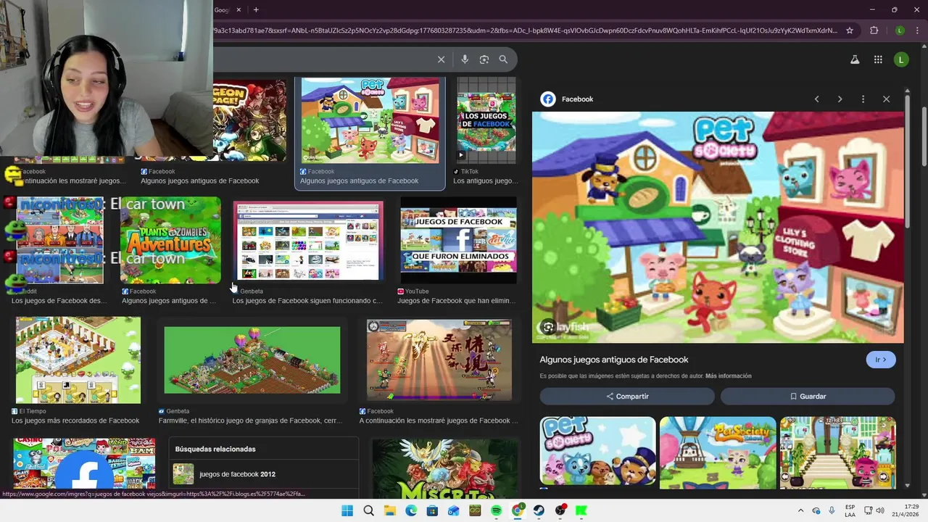This screenshot has height=522, width=928.
Task: Open Spotify from taskbar
Action: pos(497,510)
